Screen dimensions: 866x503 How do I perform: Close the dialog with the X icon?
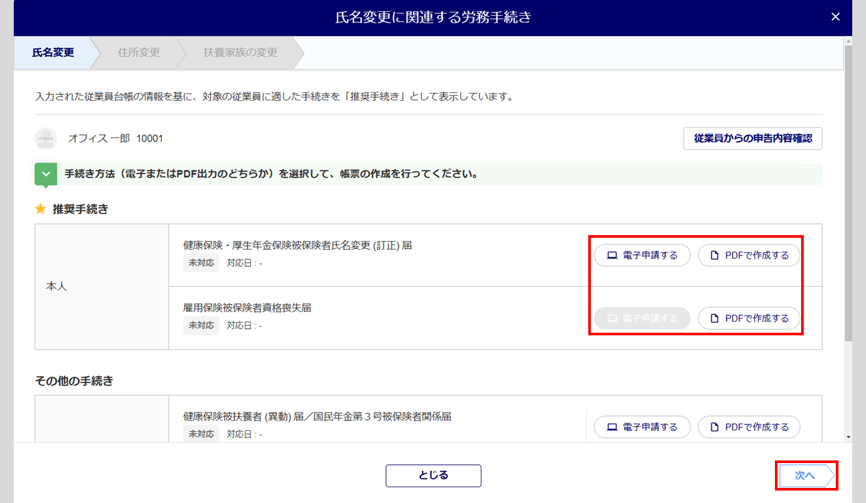tap(835, 17)
